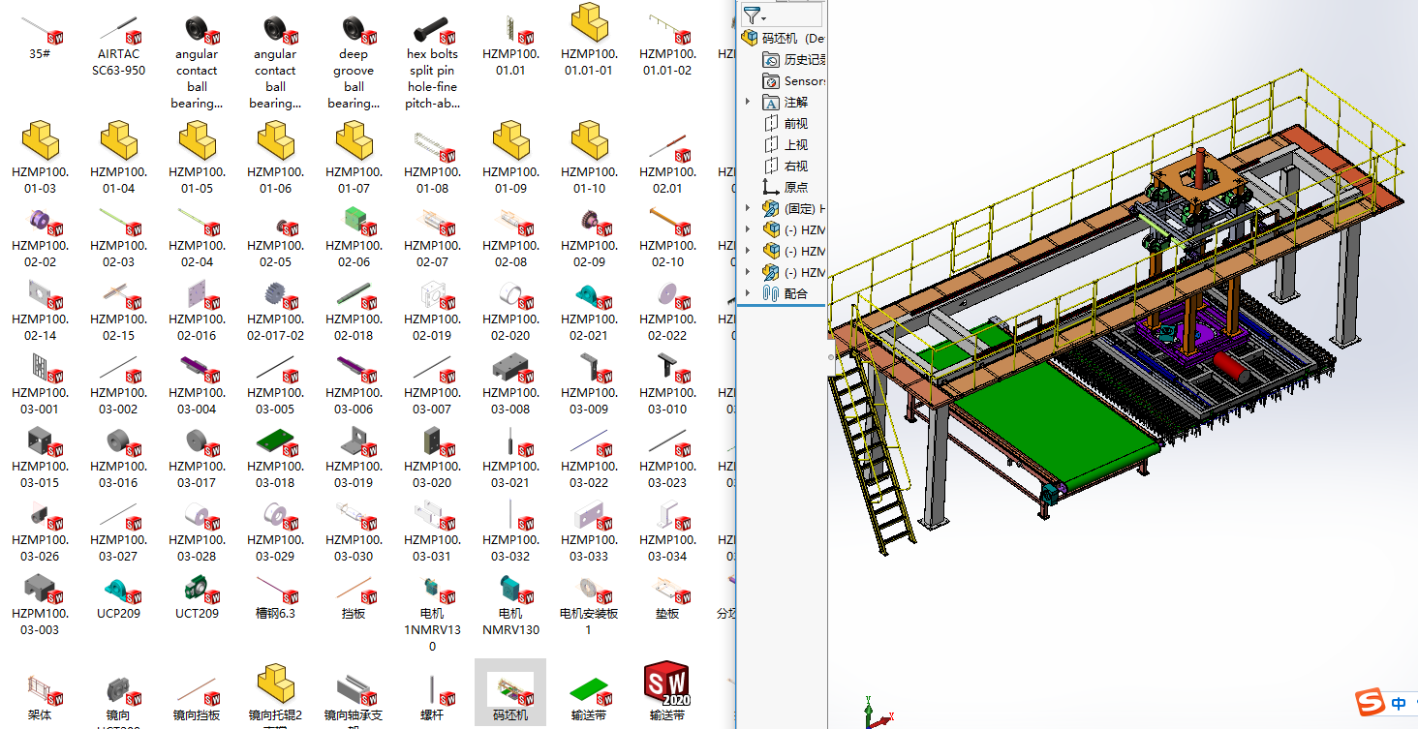Expand the (固定) fixed component node
Viewport: 1418px width, 729px height.
point(748,208)
